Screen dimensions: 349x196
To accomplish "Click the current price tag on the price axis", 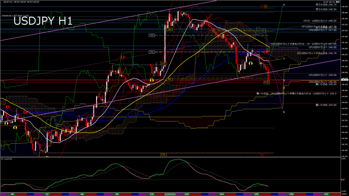I will point(345,80).
